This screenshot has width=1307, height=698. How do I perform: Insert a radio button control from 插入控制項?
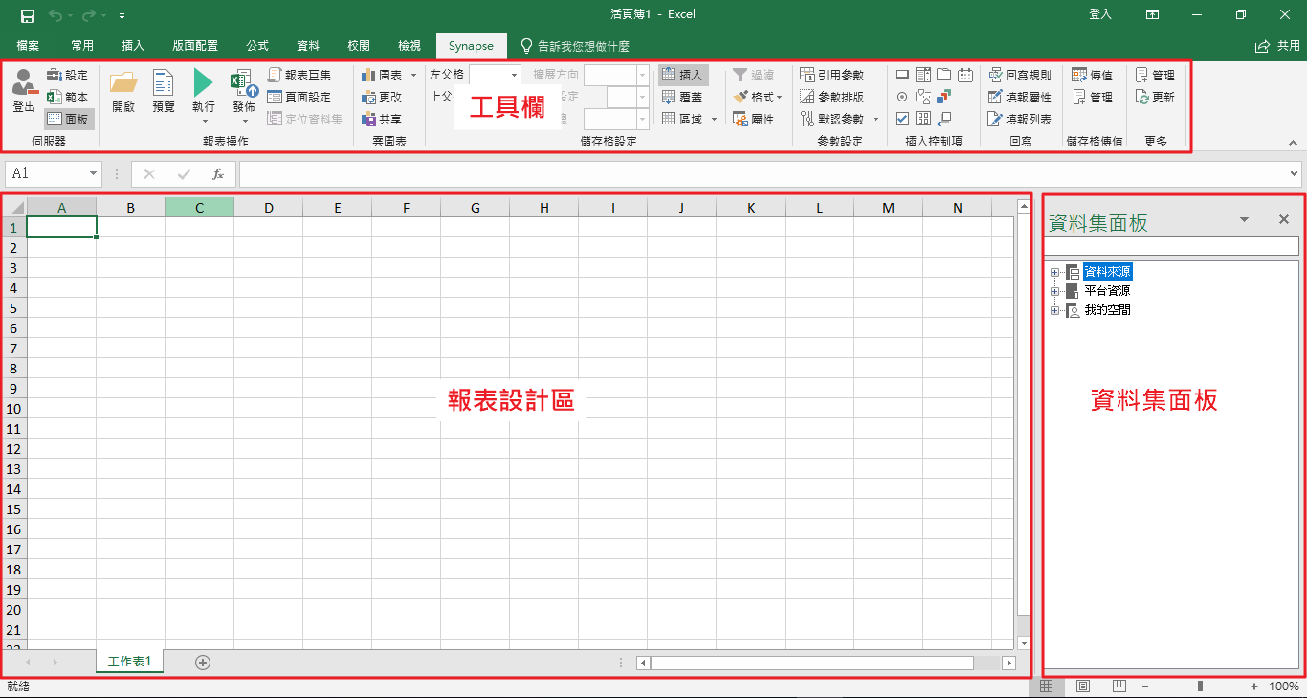[x=902, y=97]
